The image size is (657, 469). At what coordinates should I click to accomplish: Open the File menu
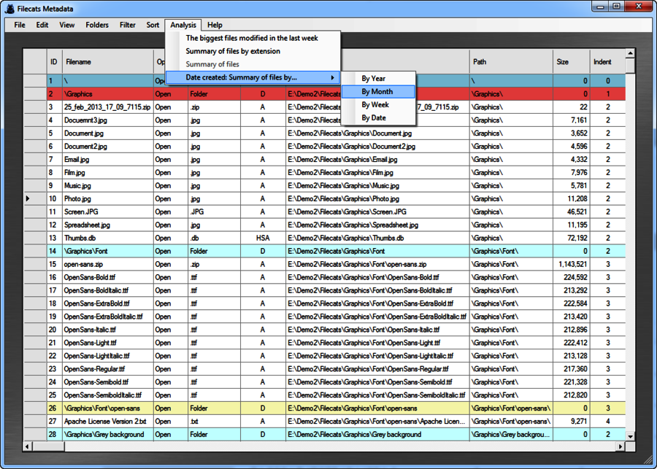coord(20,25)
